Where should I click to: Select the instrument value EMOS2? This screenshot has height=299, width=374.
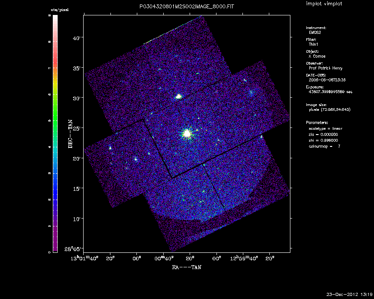pos(315,33)
